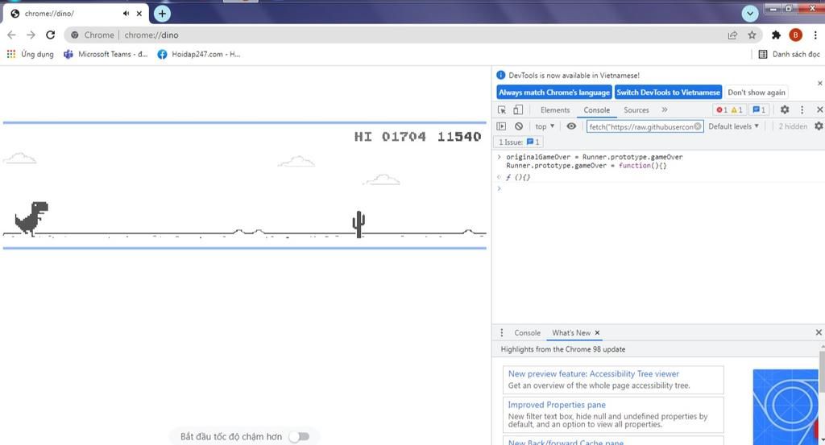The image size is (825, 445).
Task: Close the chrome://dino browser tab
Action: [x=139, y=14]
